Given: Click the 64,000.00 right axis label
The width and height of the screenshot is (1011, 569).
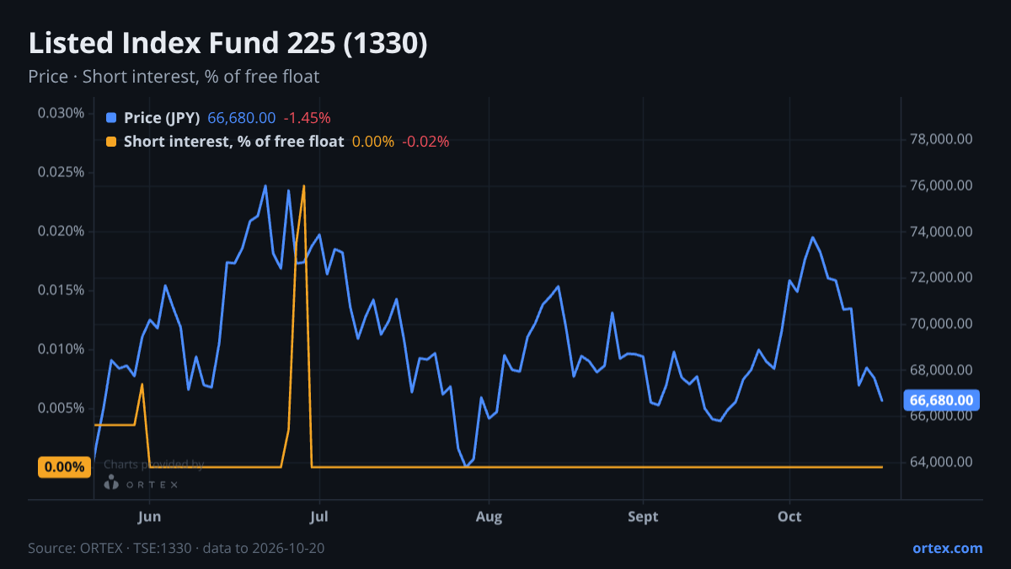Looking at the screenshot, I should click(x=943, y=462).
